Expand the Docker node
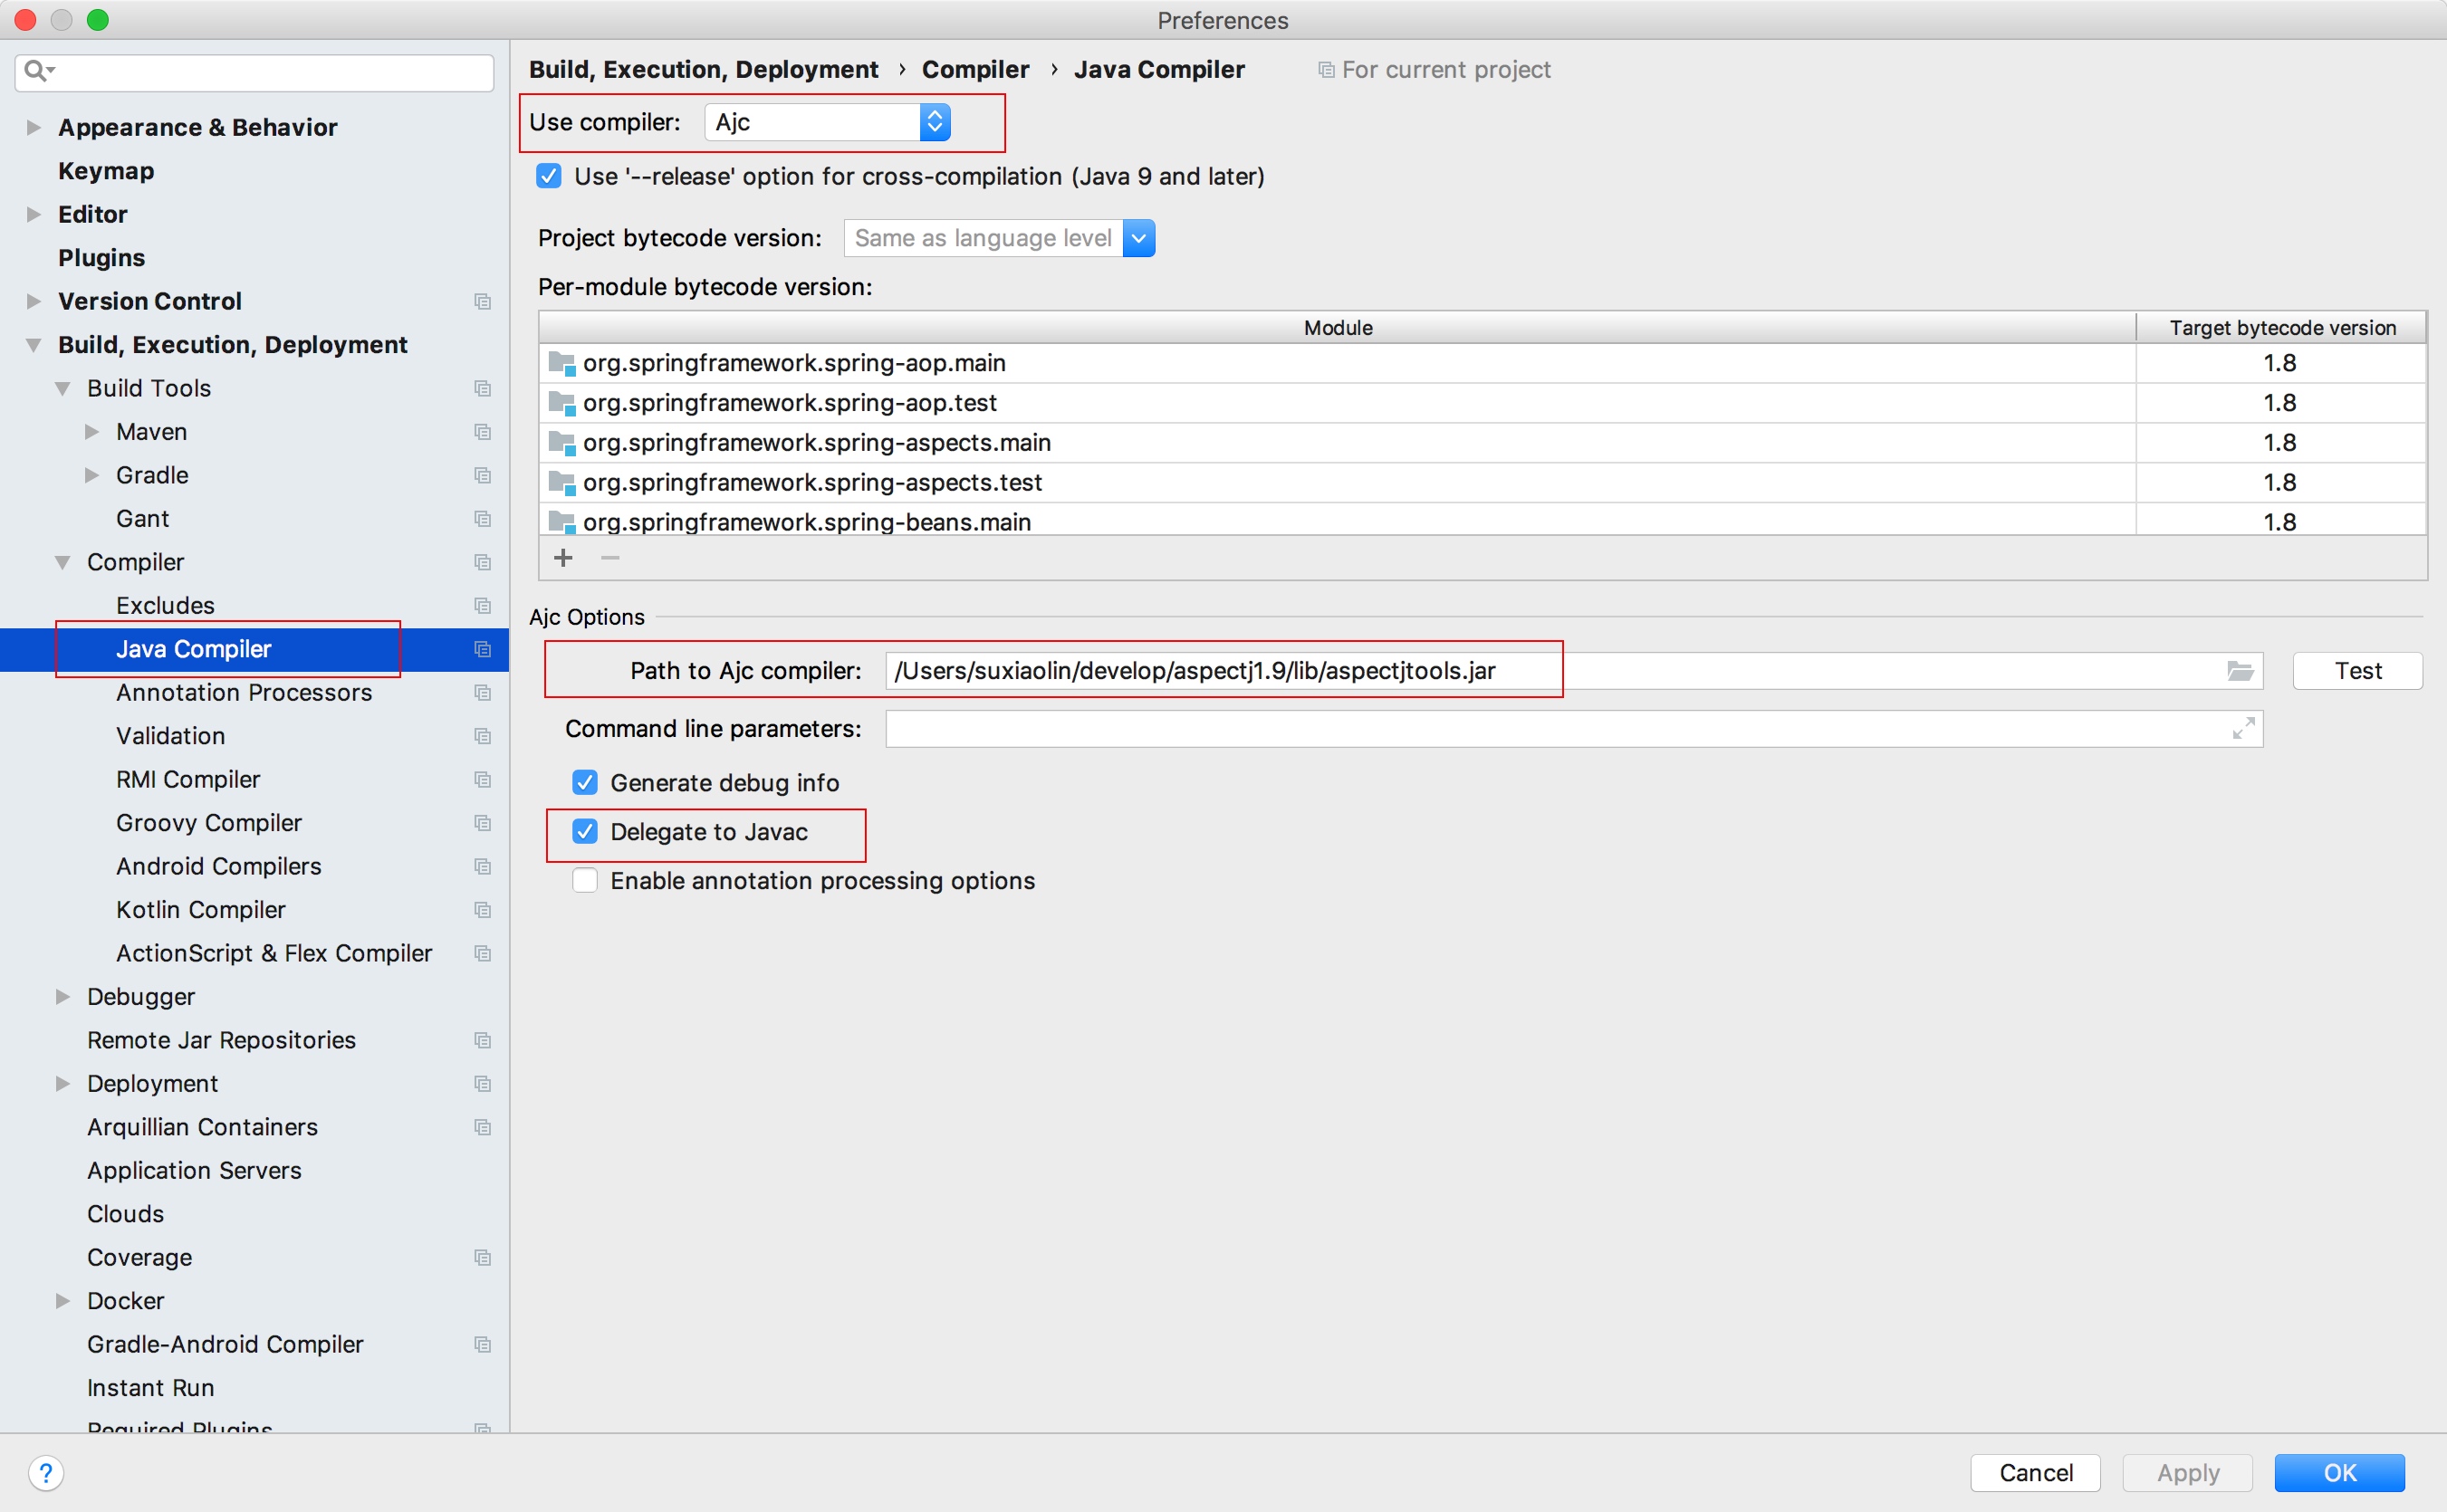 tap(62, 1301)
